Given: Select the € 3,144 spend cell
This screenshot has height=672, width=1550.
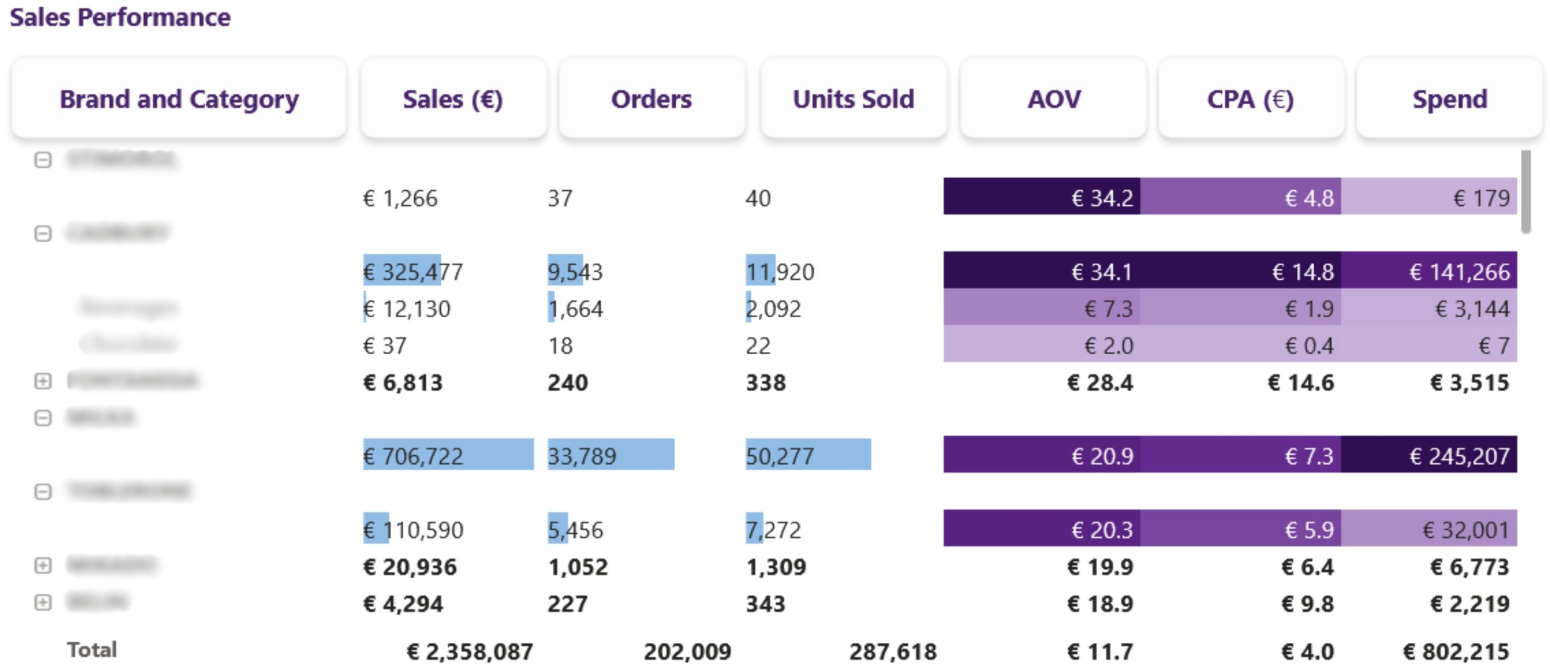Looking at the screenshot, I should (x=1429, y=307).
